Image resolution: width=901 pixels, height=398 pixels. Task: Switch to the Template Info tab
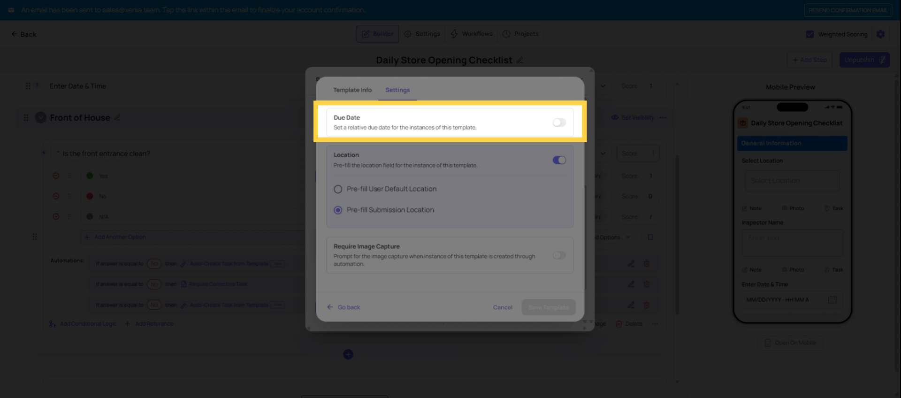click(x=352, y=90)
